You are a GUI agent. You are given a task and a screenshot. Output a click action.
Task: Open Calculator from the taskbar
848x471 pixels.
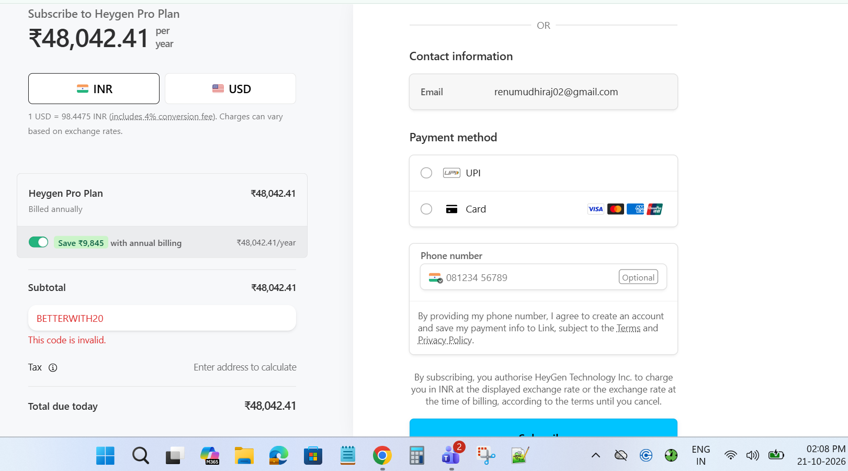pos(416,455)
